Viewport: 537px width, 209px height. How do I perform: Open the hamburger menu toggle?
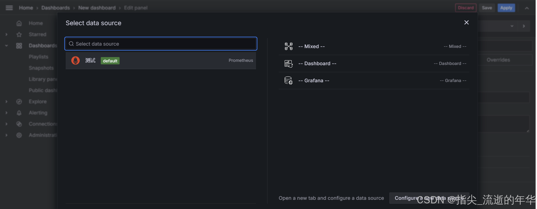click(x=9, y=8)
